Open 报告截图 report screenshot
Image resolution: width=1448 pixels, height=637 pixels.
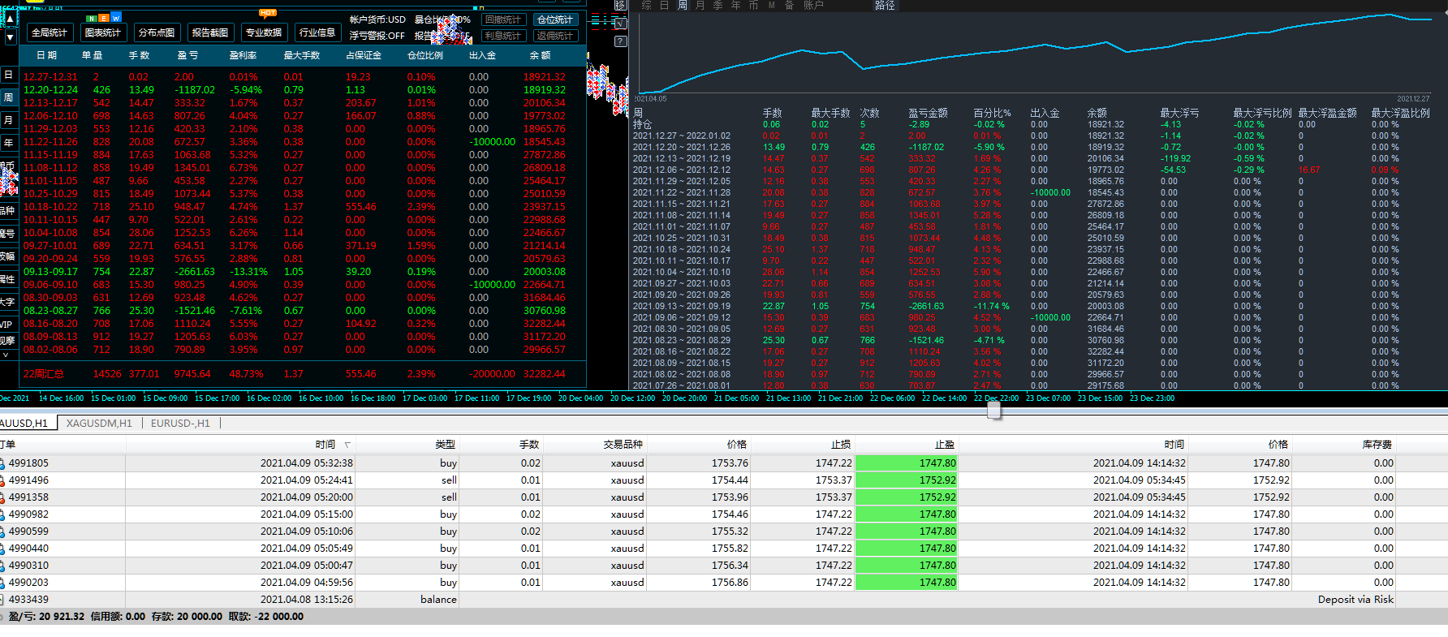point(210,32)
